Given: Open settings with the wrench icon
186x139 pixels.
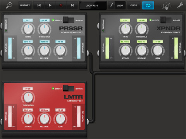Looking at the screenshot, I should [x=180, y=5].
